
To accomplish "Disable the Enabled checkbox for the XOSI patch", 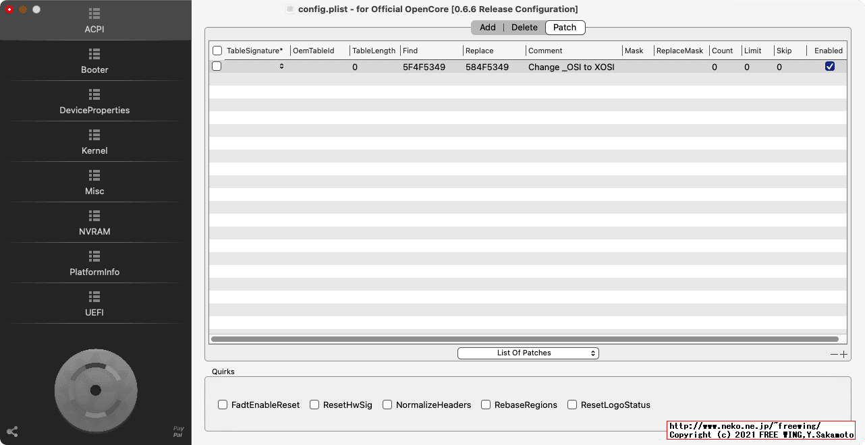I will pyautogui.click(x=829, y=66).
